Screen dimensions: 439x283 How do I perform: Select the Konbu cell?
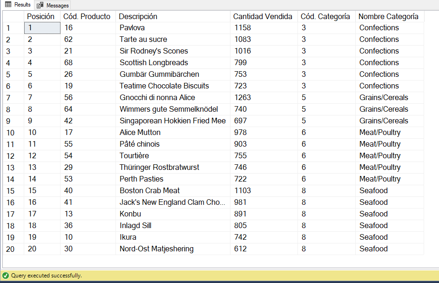(173, 214)
